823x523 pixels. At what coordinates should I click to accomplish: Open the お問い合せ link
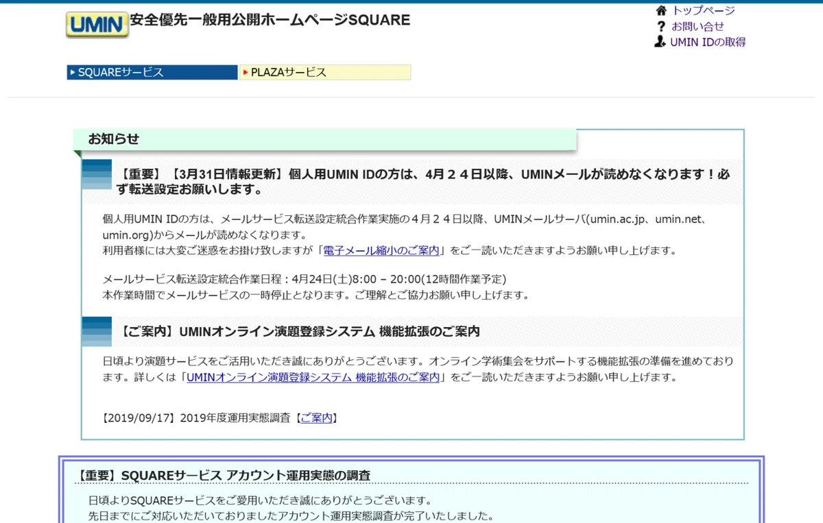pyautogui.click(x=697, y=26)
